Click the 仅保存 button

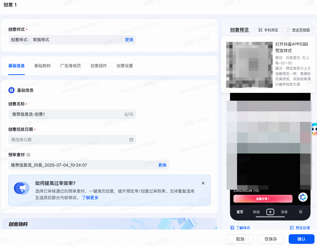coord(271,239)
